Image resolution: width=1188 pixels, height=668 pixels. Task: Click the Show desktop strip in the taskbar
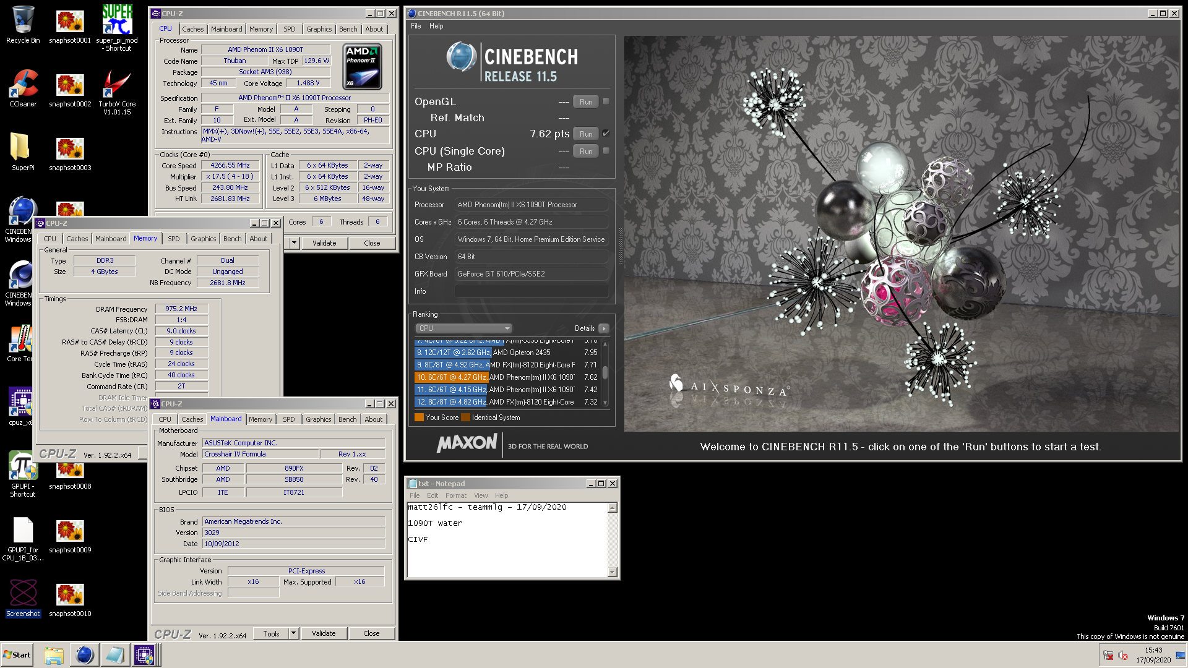(x=1181, y=655)
